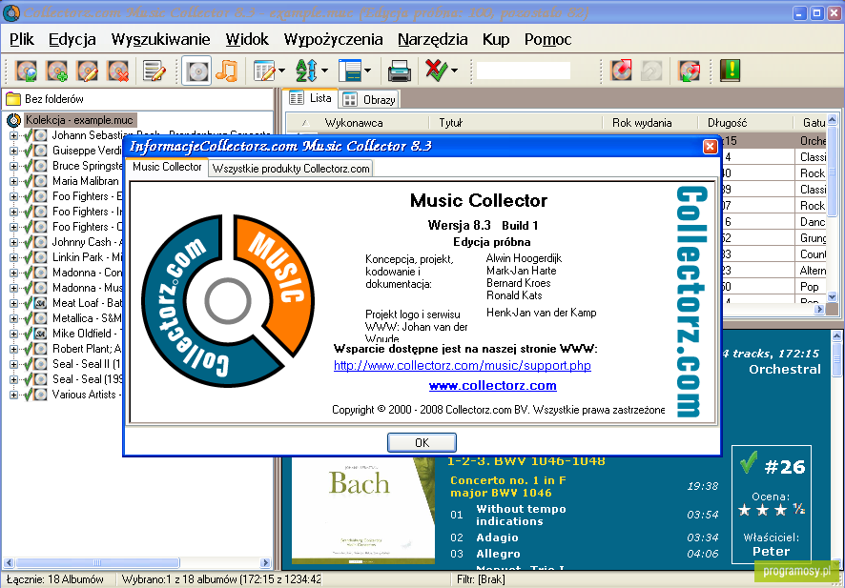Toggle the green check next to Robert Plant
845x588 pixels.
point(28,349)
